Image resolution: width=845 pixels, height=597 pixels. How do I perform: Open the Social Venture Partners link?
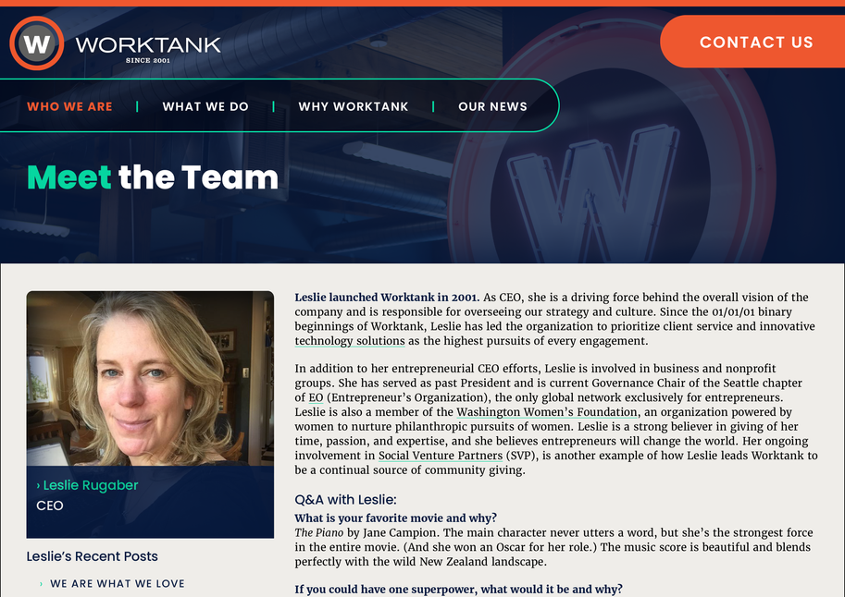click(441, 456)
